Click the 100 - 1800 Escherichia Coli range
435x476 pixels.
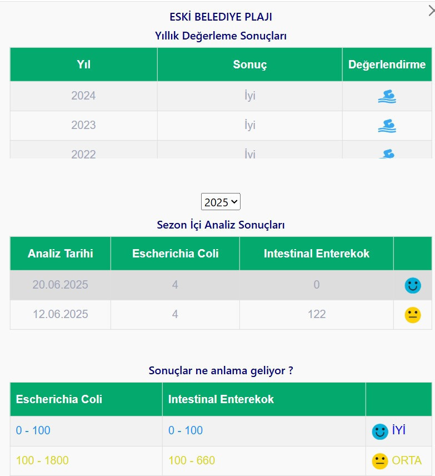[x=42, y=460]
